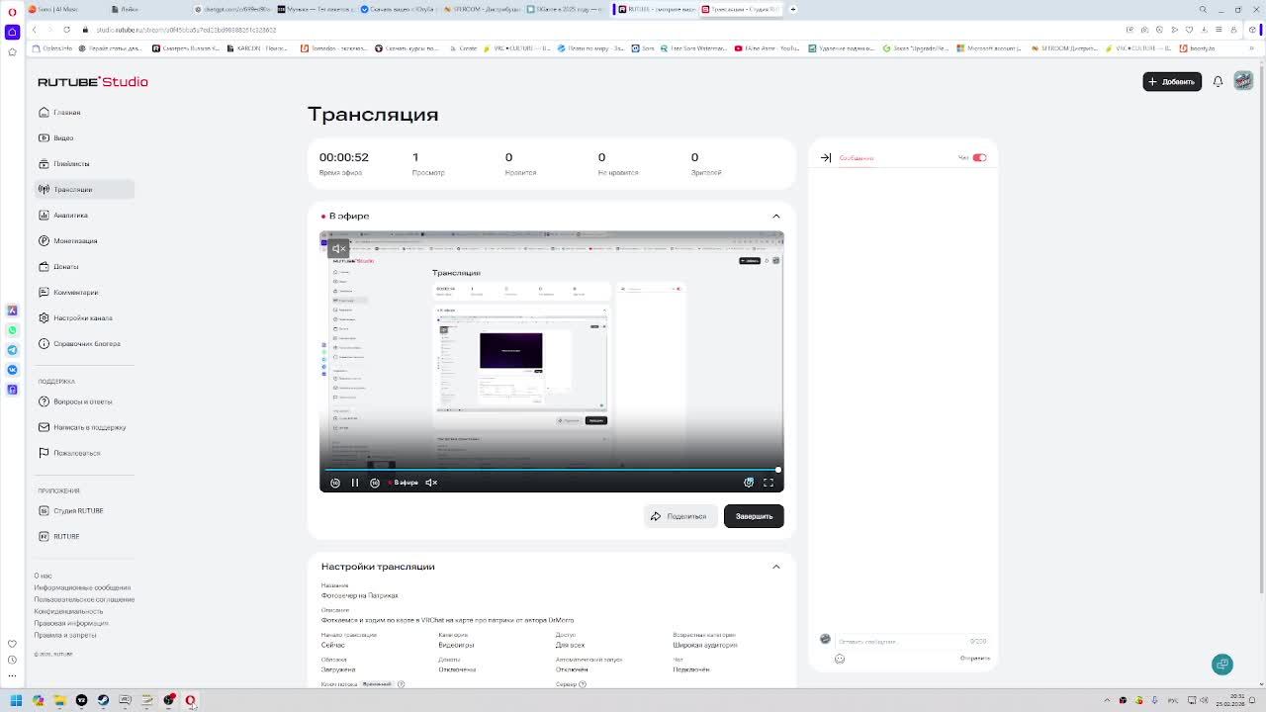1266x712 pixels.
Task: Rewind the stream 10 seconds
Action: (335, 483)
